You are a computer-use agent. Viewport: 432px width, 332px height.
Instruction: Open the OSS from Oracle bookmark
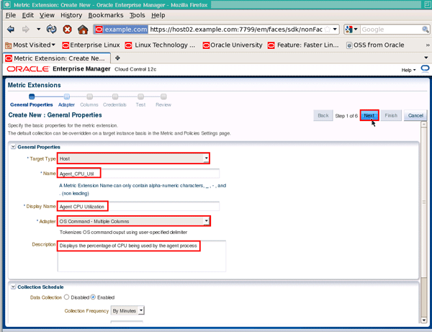tap(375, 45)
